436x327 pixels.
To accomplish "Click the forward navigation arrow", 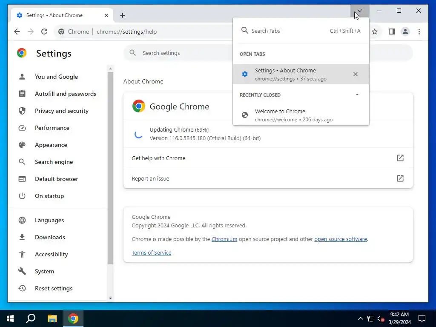I will (x=31, y=32).
